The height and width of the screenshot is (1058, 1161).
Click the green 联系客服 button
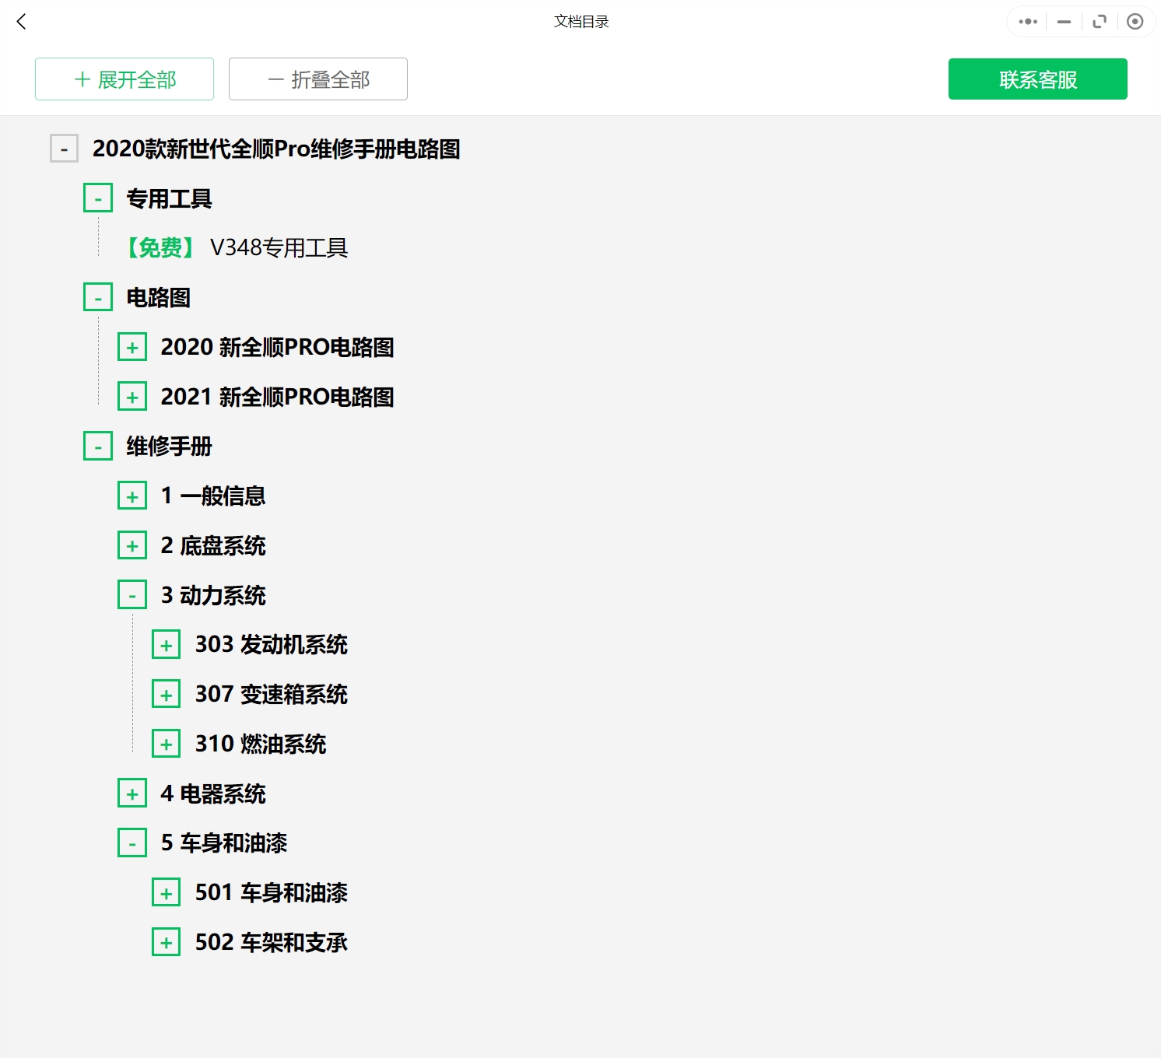[1037, 79]
